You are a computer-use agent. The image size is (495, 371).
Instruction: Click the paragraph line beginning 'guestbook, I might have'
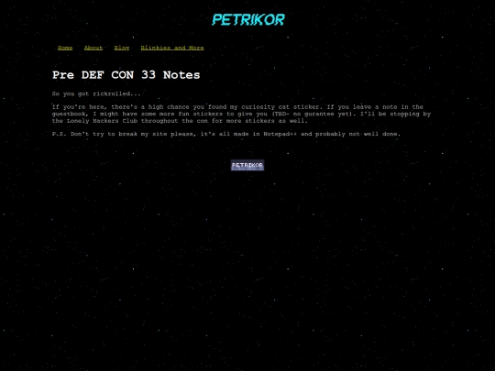[241, 114]
